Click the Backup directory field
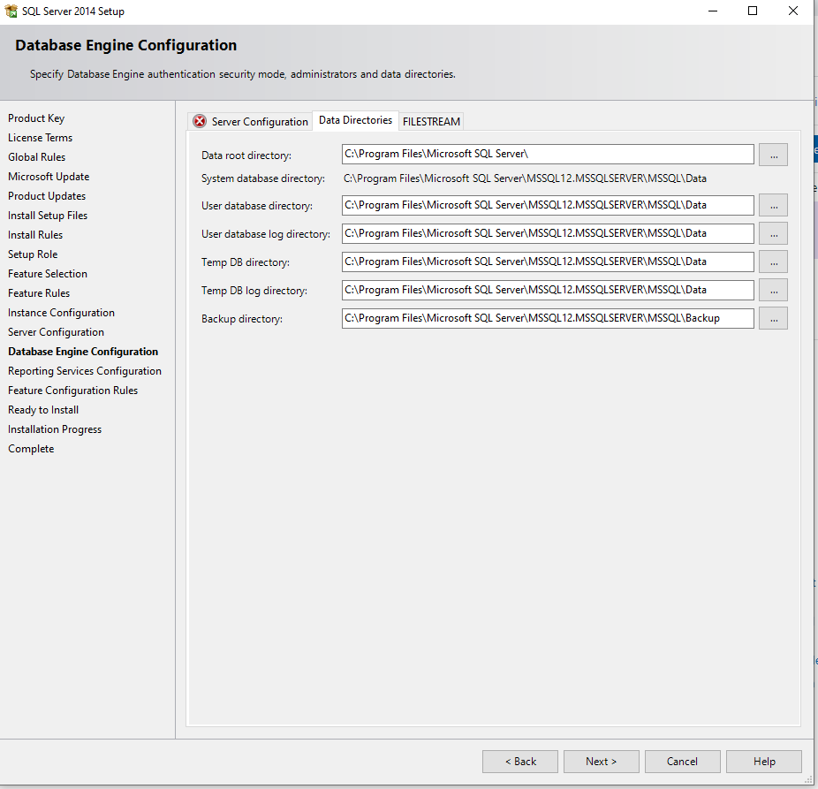Viewport: 818px width, 789px height. click(x=548, y=318)
